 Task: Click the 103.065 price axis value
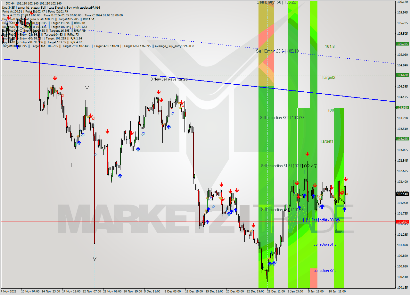(402, 150)
